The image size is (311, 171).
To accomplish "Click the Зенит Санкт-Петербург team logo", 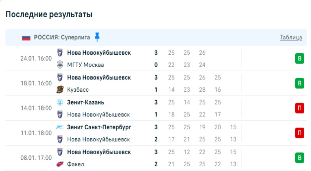I will pyautogui.click(x=60, y=127).
